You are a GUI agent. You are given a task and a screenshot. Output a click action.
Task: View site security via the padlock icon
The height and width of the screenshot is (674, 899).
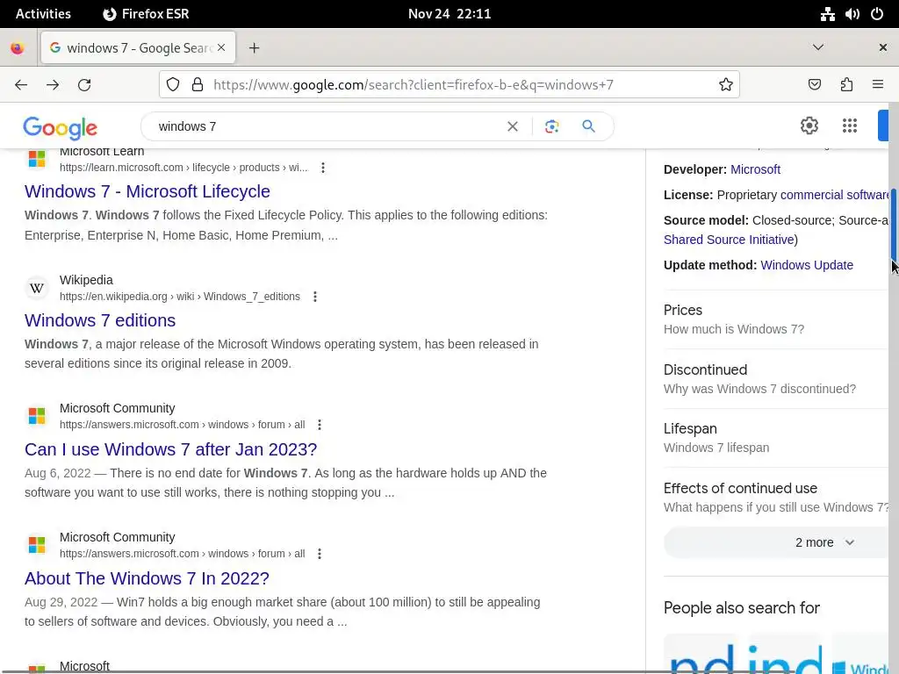(198, 85)
